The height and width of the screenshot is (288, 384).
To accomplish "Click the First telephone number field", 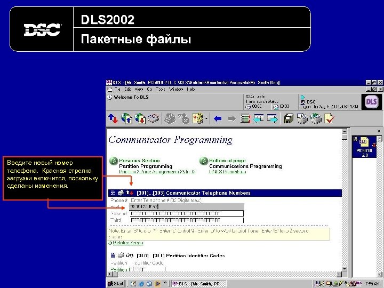I will (187, 207).
